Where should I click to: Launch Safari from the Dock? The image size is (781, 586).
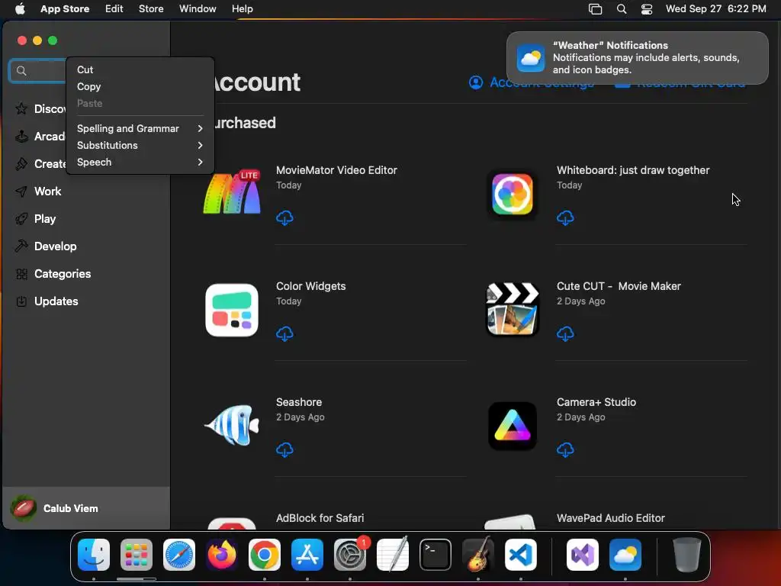coord(179,555)
